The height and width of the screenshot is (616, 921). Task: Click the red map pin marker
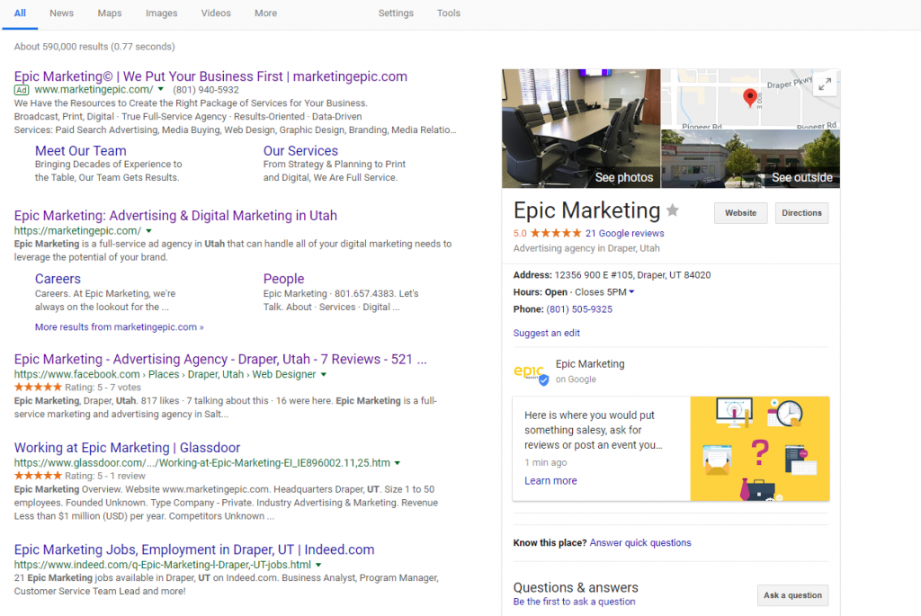(x=749, y=97)
